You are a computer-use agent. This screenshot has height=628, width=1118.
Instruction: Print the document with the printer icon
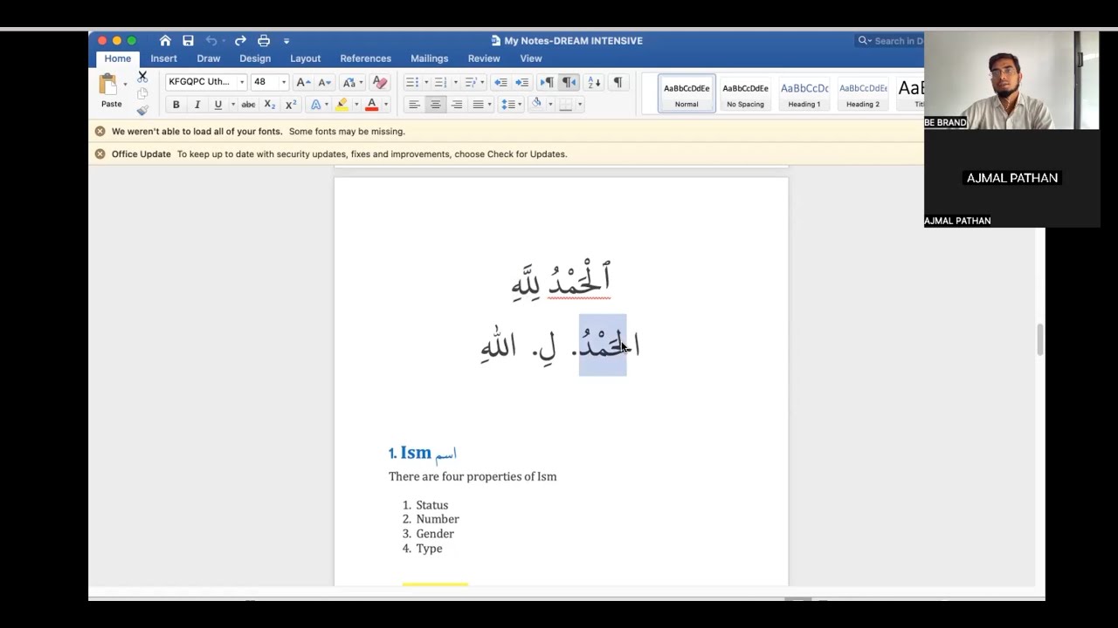coord(264,40)
